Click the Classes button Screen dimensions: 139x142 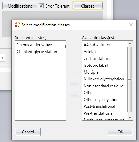(88, 6)
